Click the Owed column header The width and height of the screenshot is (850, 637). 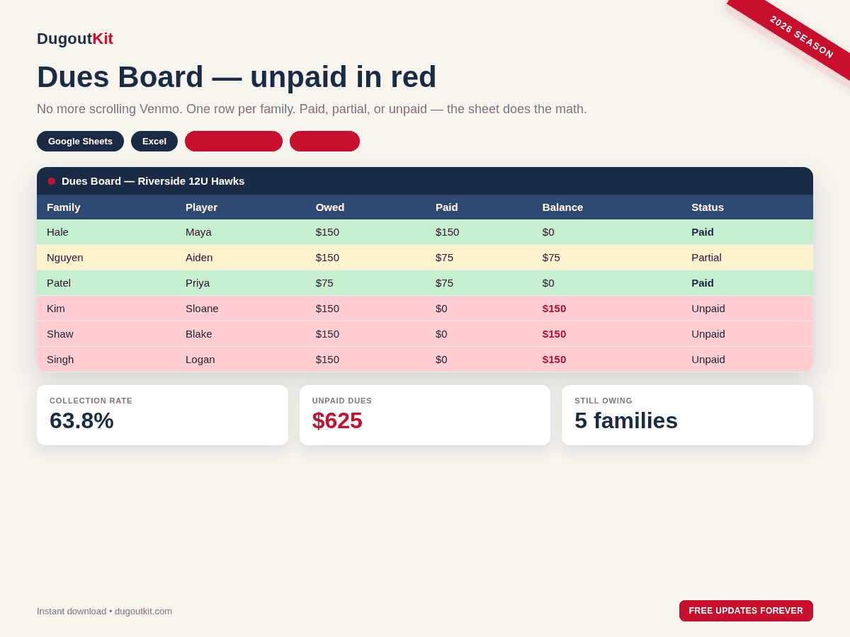tap(330, 207)
